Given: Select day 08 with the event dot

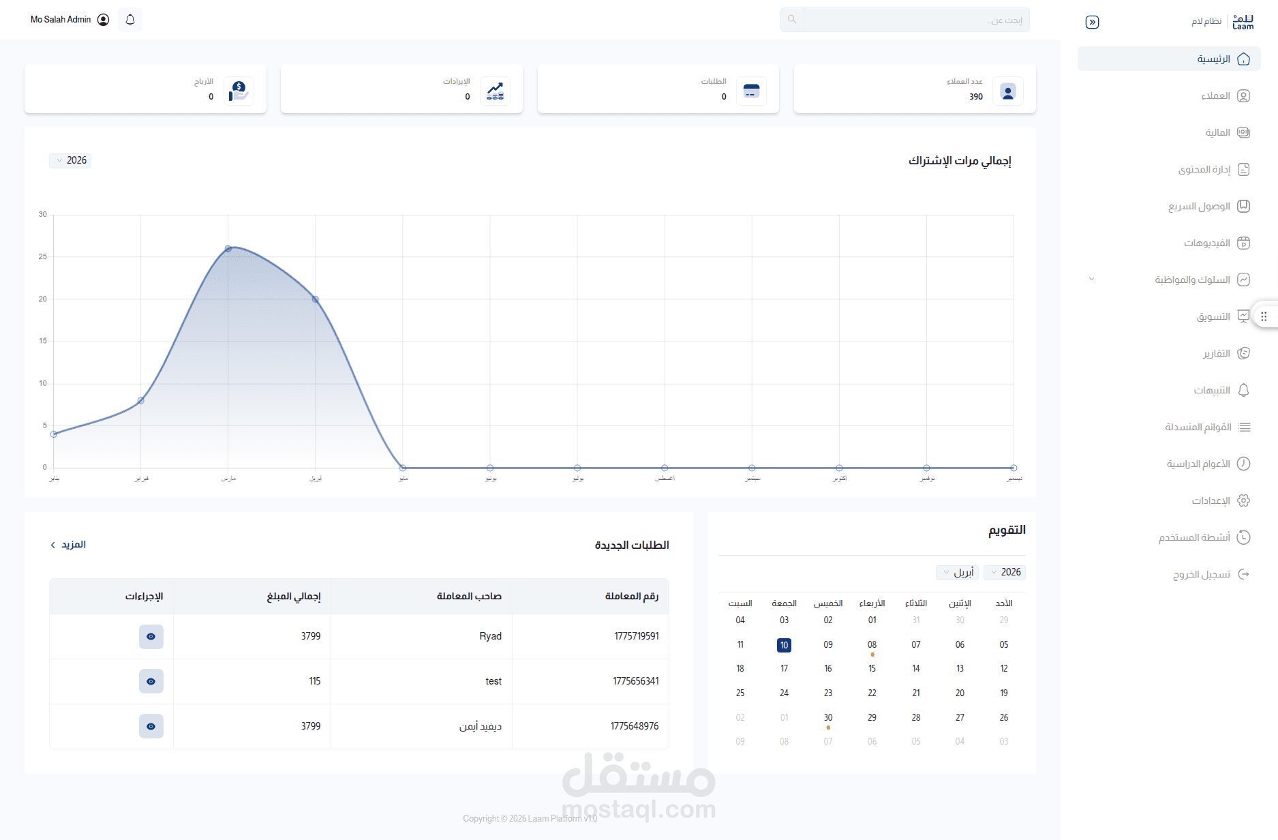Looking at the screenshot, I should [x=872, y=645].
